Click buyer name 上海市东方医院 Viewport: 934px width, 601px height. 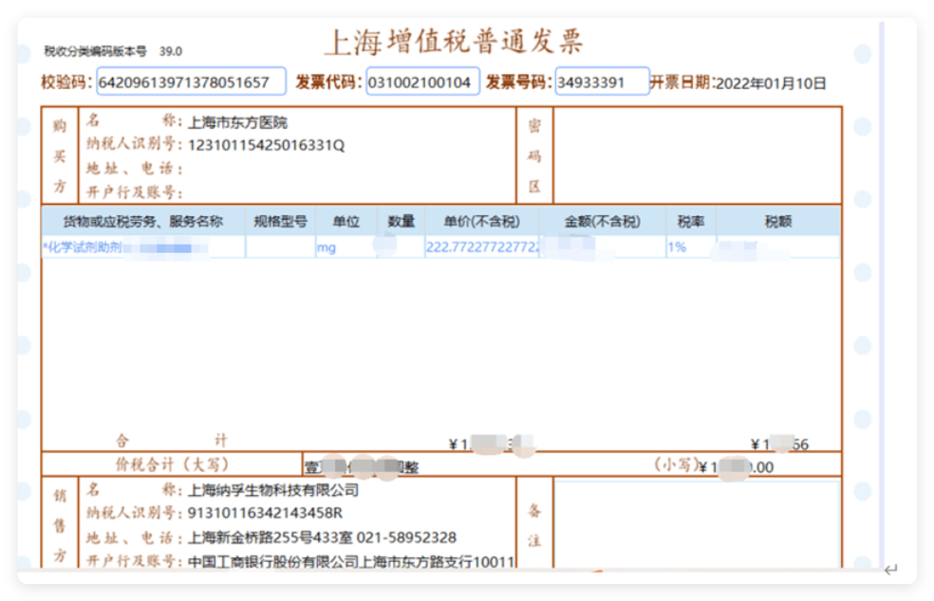click(238, 122)
